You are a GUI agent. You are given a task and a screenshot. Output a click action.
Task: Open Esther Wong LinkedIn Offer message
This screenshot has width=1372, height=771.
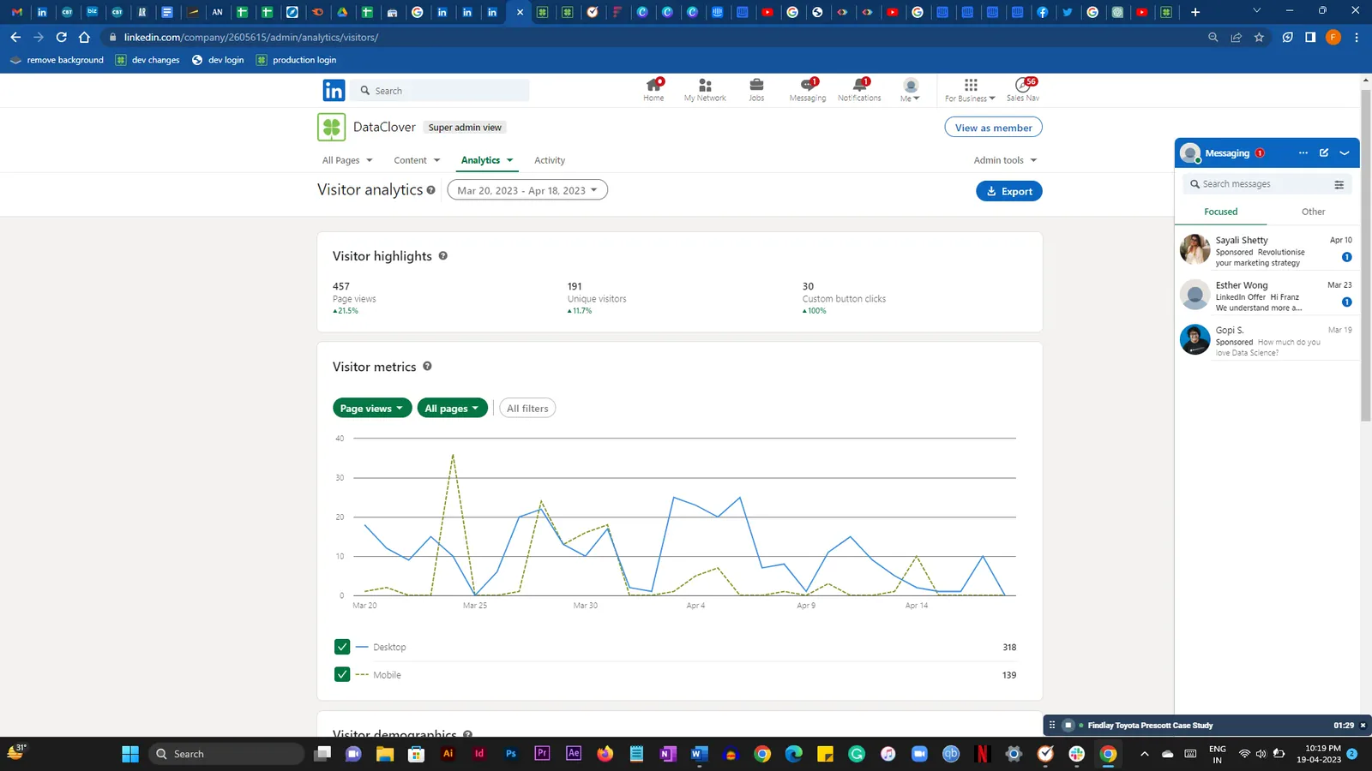pos(1267,296)
